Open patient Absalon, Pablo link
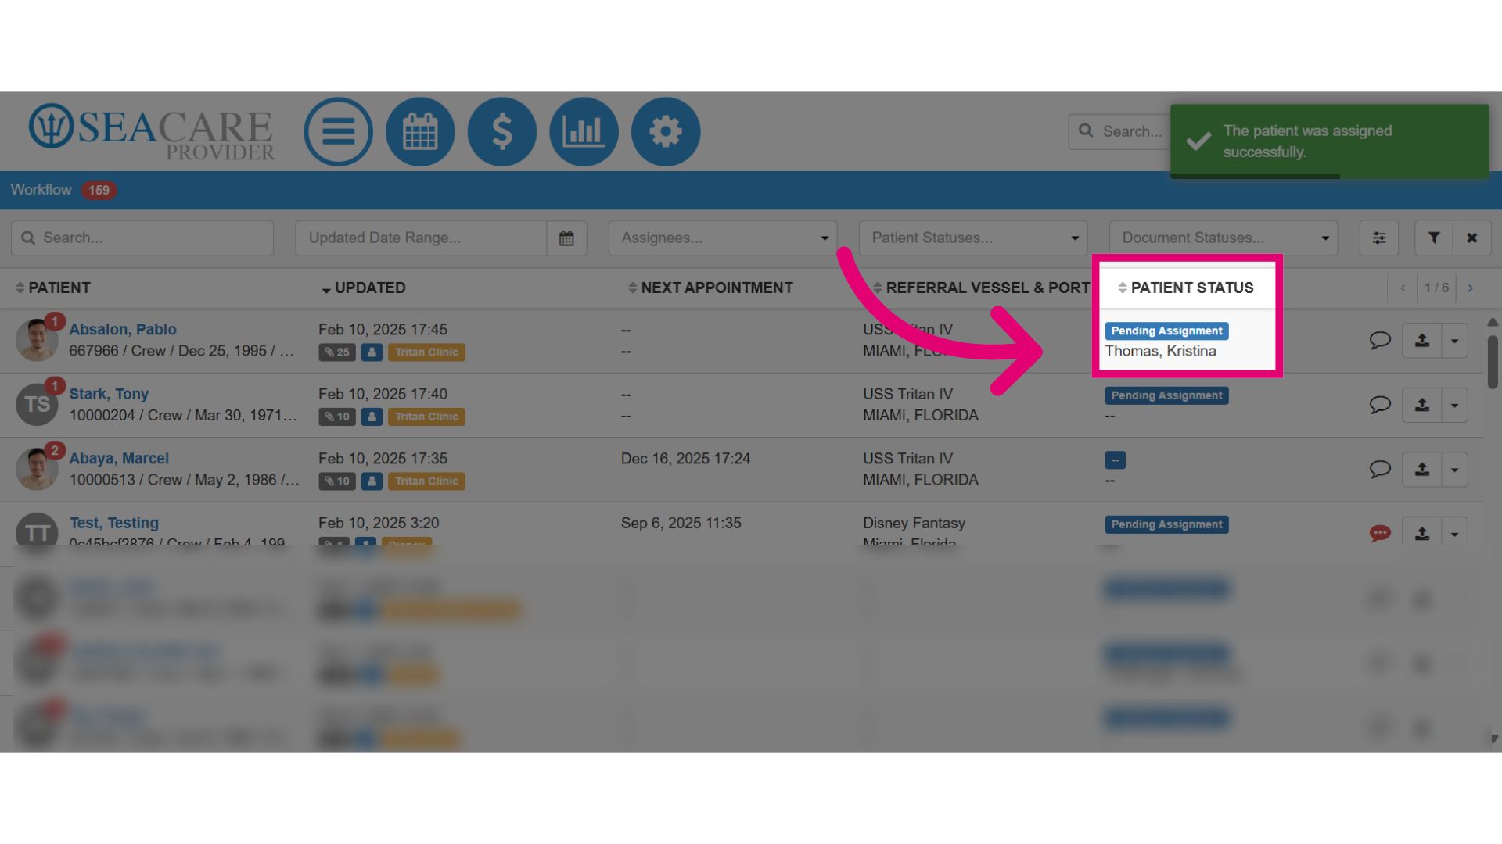The width and height of the screenshot is (1502, 844). point(123,329)
